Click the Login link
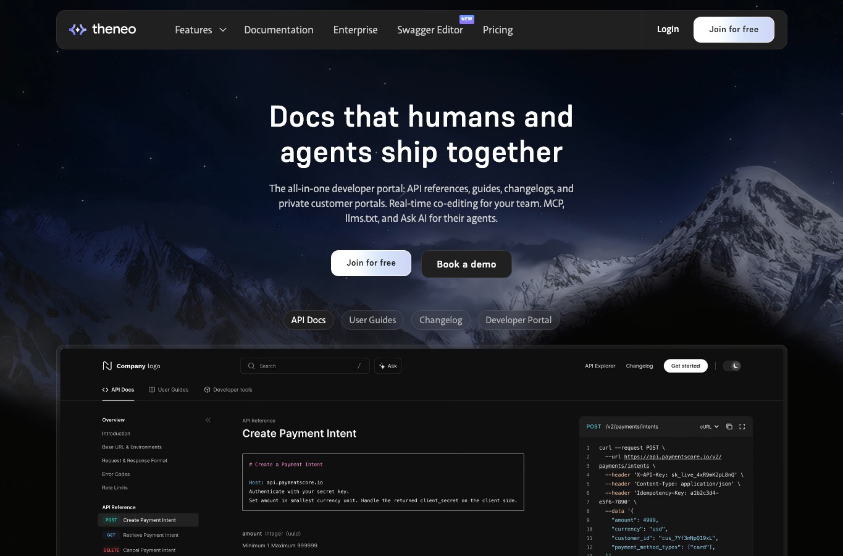 click(x=668, y=29)
